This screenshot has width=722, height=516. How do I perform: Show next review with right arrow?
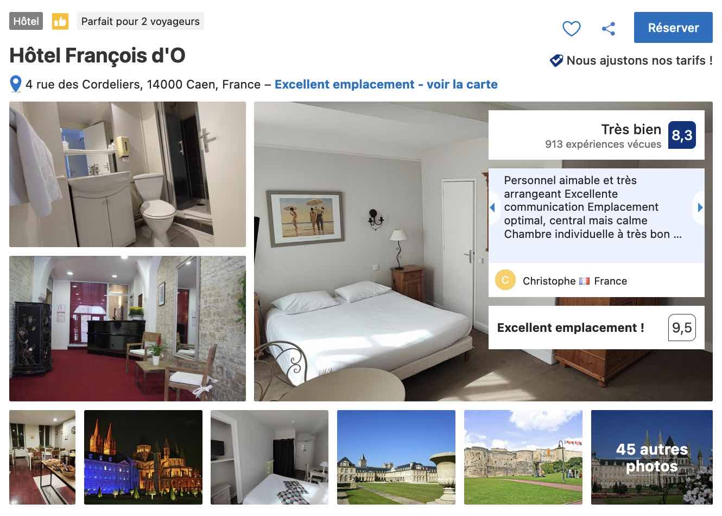[700, 207]
